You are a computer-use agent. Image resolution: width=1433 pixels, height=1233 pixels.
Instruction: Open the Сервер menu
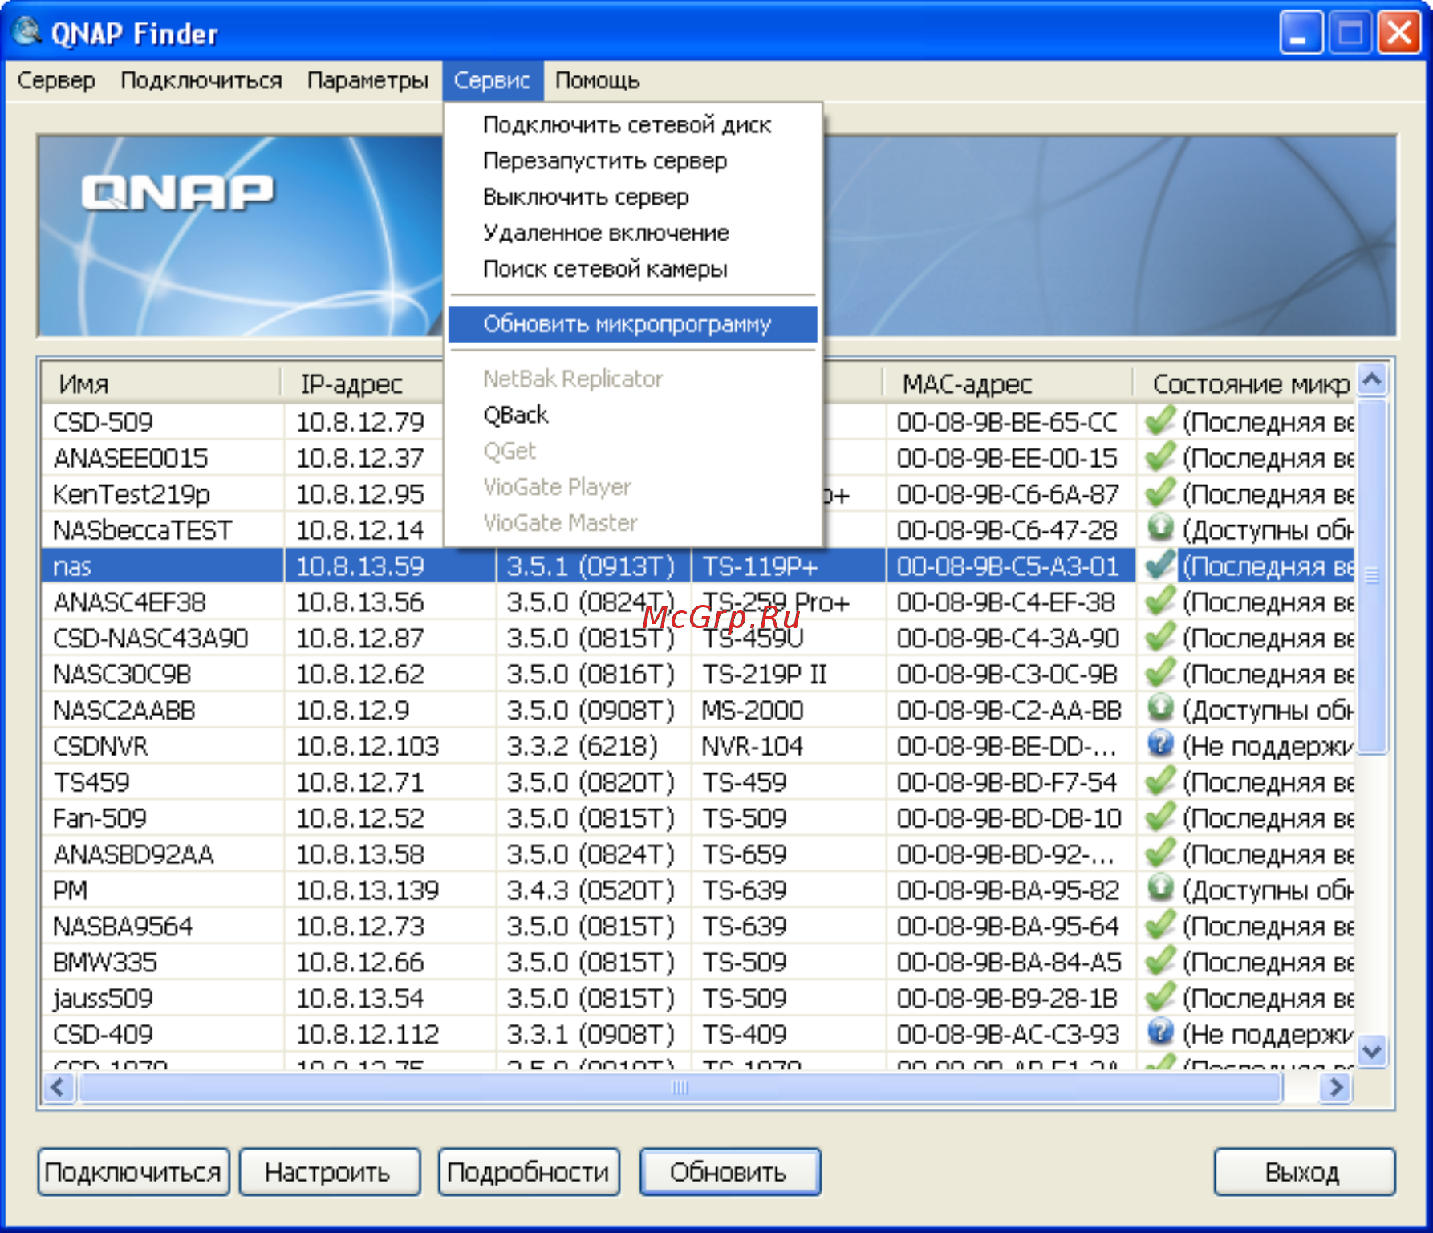[56, 80]
